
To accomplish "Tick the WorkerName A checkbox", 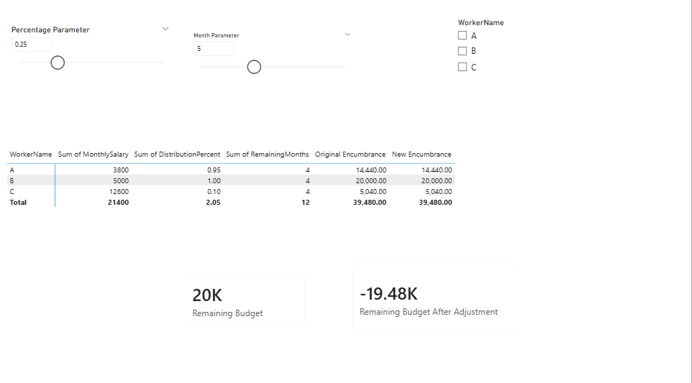I will 462,35.
